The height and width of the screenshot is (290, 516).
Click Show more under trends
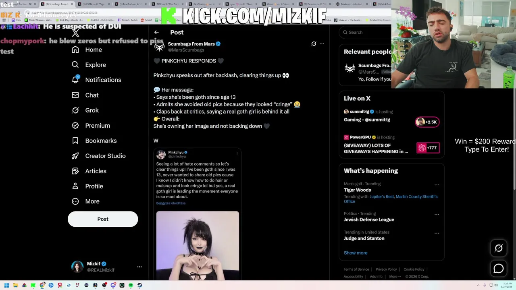356,253
